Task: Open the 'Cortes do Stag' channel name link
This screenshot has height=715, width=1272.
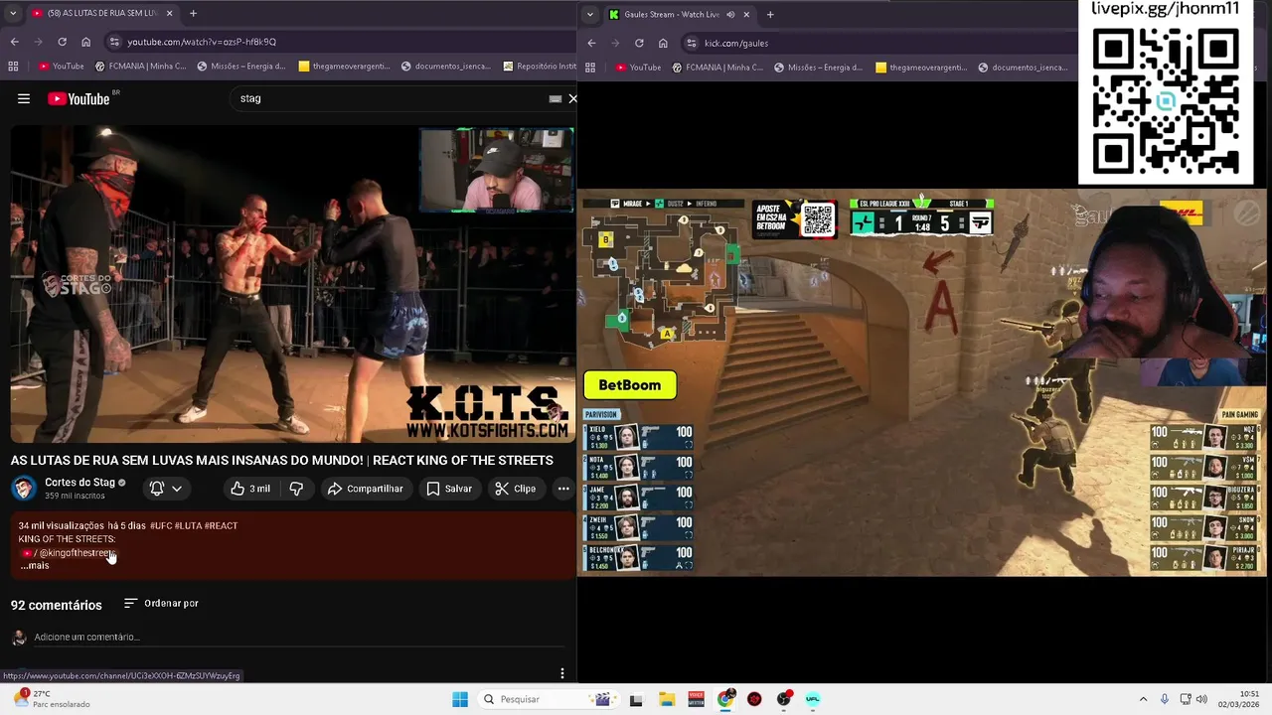Action: pos(79,483)
